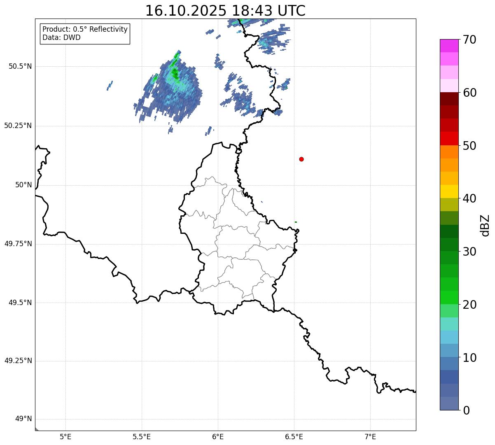This screenshot has height=445, width=495.
Task: Select the Product: 0.5° Reflectivity label
Action: point(85,29)
